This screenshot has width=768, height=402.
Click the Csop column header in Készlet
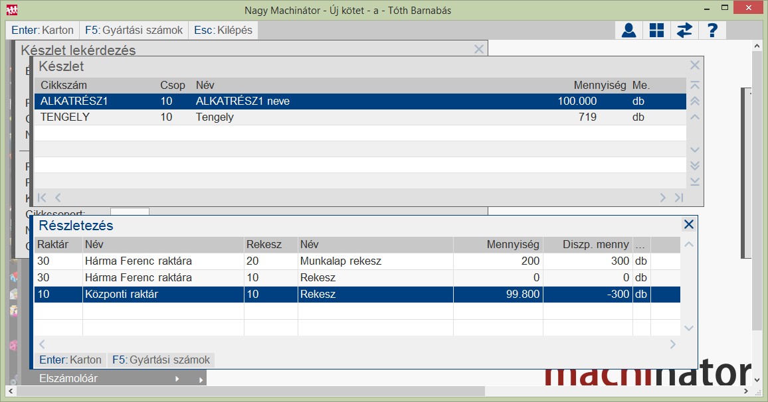pos(173,85)
